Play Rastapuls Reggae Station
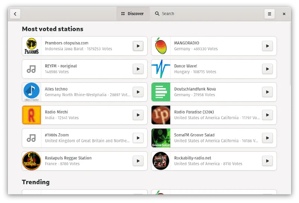 pyautogui.click(x=138, y=161)
